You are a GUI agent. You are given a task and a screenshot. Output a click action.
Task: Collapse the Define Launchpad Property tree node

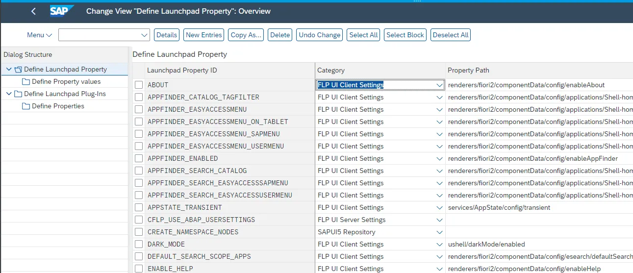point(9,70)
